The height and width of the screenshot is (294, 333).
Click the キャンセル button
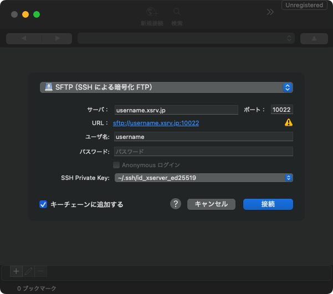click(211, 204)
